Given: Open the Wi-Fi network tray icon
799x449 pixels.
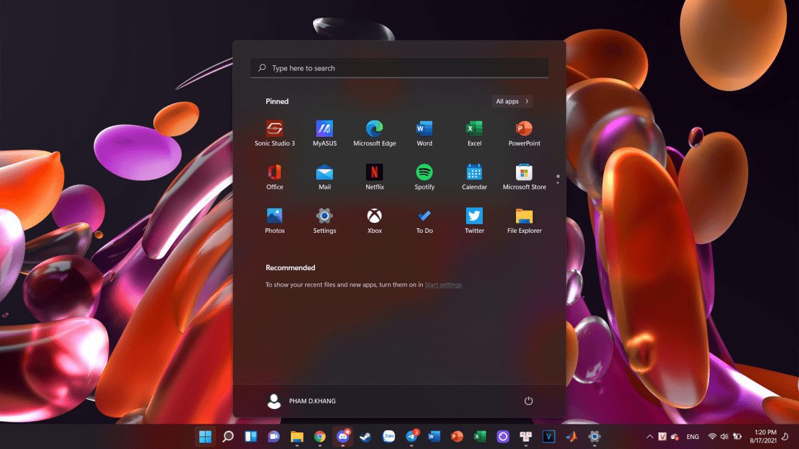Looking at the screenshot, I should 712,436.
